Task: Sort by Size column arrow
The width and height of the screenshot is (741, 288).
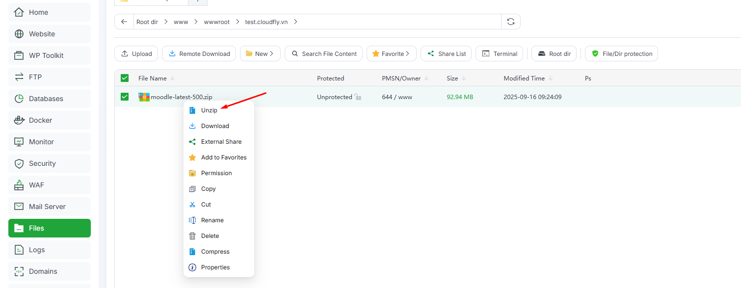Action: coord(464,79)
